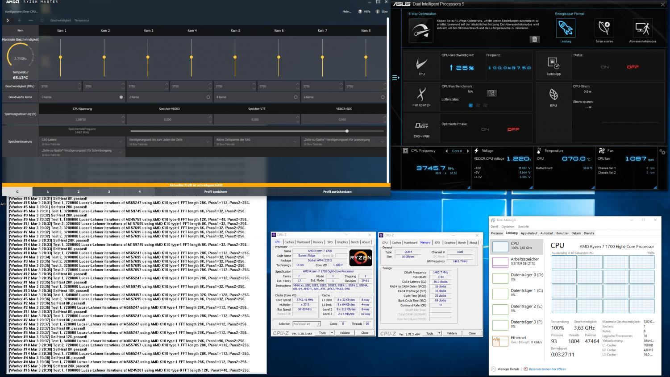The width and height of the screenshot is (670, 377).
Task: Switch Optimierte Phase to OFF
Action: pos(513,129)
